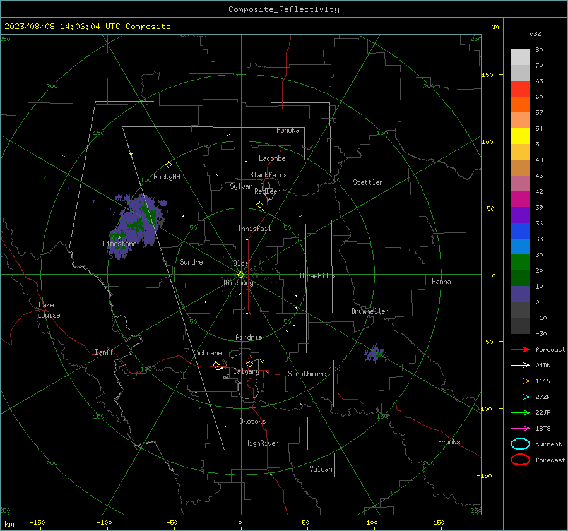Click the Cochrane label
Viewport: 568px width, 531px height.
click(206, 353)
